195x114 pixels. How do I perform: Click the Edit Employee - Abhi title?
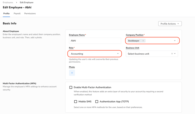tap(17, 8)
